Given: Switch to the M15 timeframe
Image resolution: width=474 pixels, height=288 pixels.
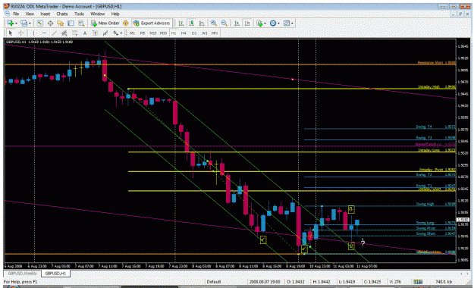Looking at the screenshot, I should coord(153,33).
